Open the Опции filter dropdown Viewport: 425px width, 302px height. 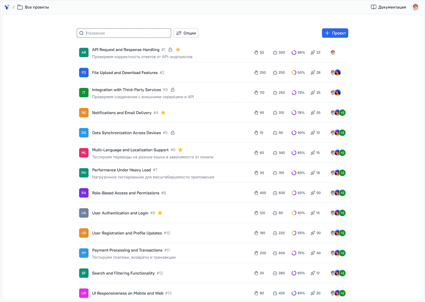click(186, 33)
